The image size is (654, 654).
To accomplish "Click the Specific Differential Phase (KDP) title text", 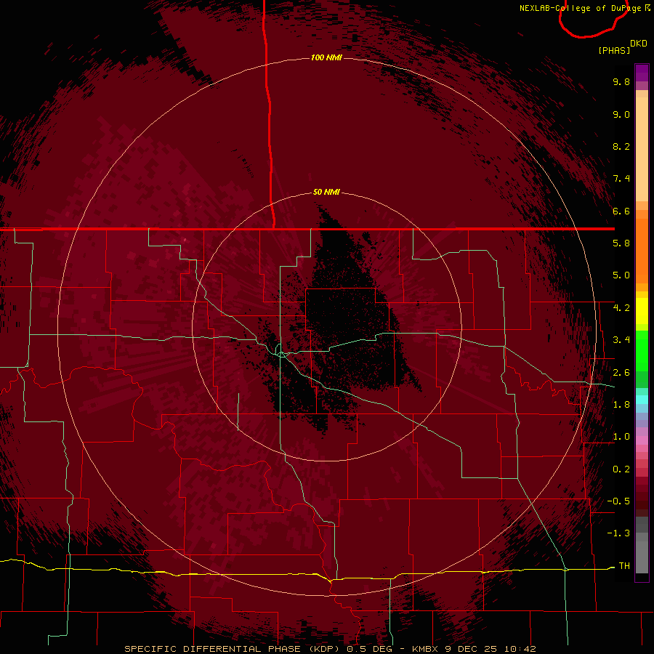I will coord(233,649).
